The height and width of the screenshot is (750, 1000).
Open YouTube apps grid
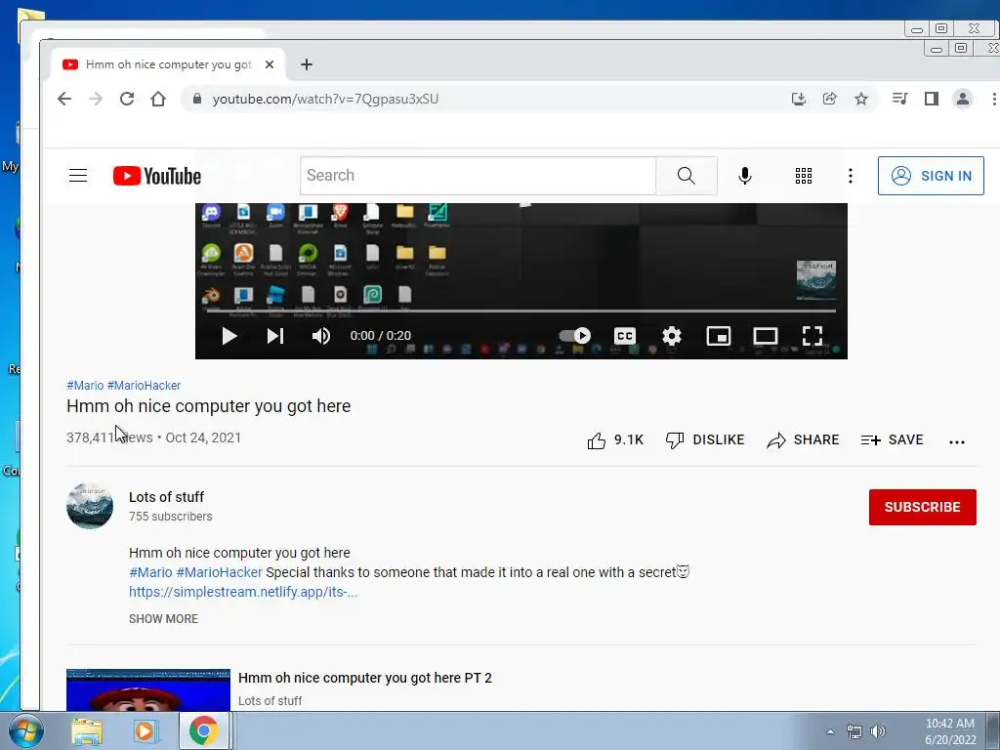804,176
